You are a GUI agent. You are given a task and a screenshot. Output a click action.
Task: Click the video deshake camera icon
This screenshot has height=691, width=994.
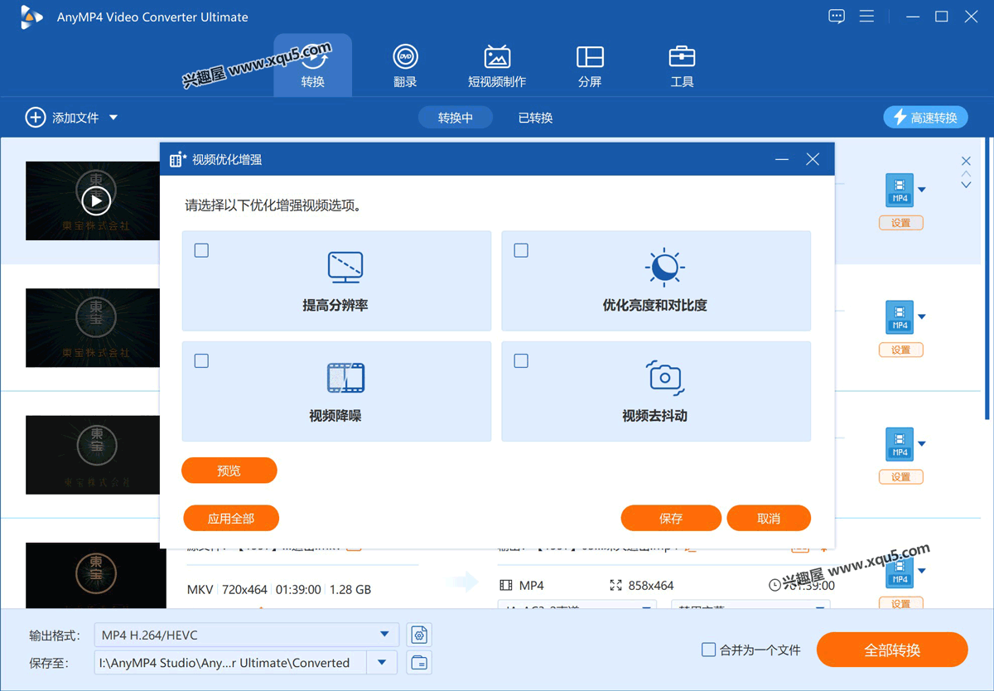664,377
